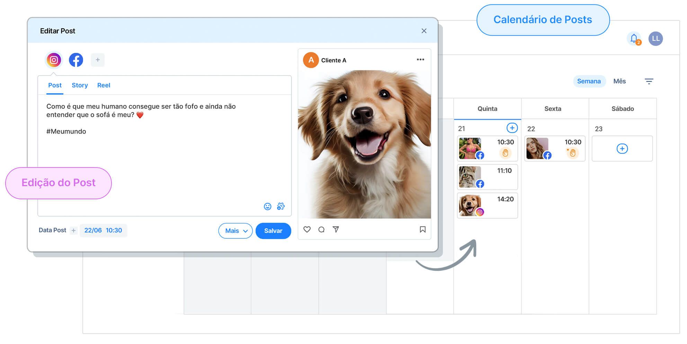Open the 10:30 post on day 22
The height and width of the screenshot is (344, 687).
tap(555, 149)
